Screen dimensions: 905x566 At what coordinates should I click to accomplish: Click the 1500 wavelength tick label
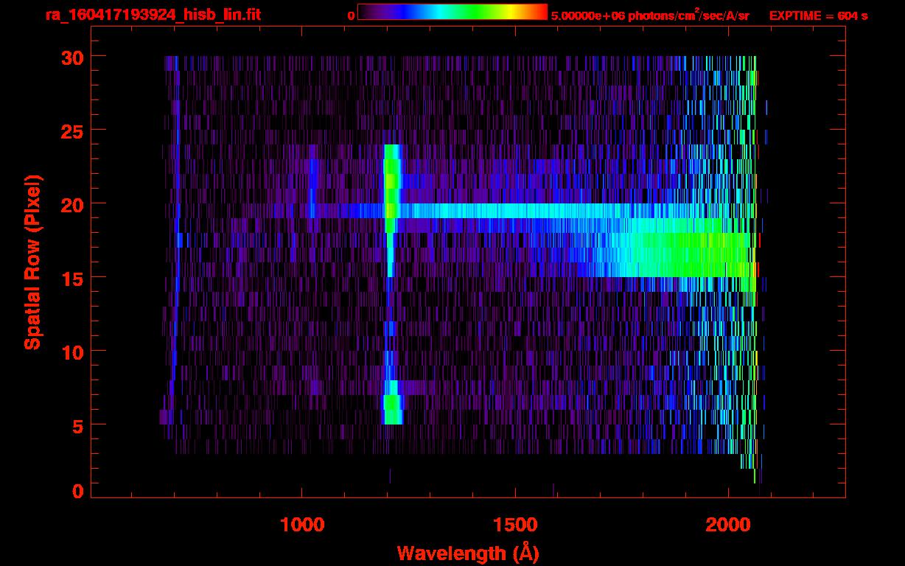click(x=514, y=525)
